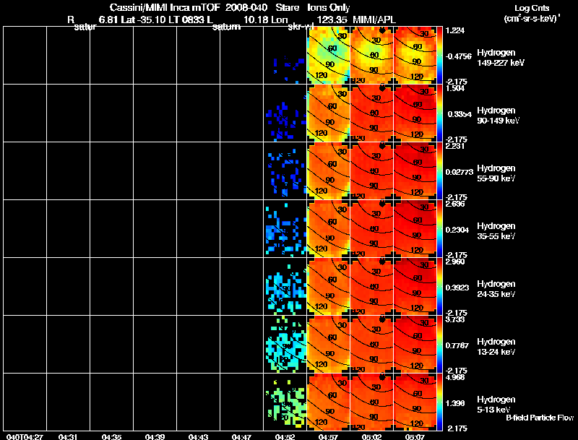The height and width of the screenshot is (440, 578).
Task: Click the '0.3354' color scale midpoint
Action: [x=460, y=114]
